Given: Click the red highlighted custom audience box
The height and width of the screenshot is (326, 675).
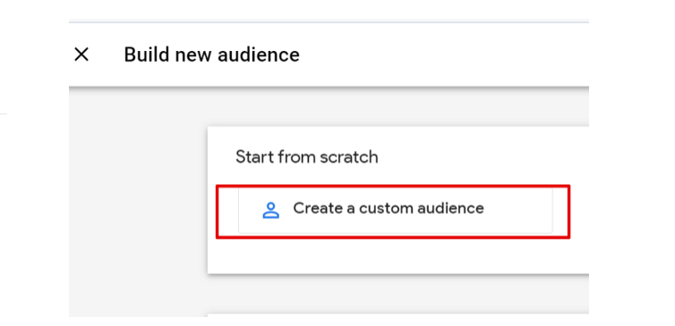Looking at the screenshot, I should 393,212.
